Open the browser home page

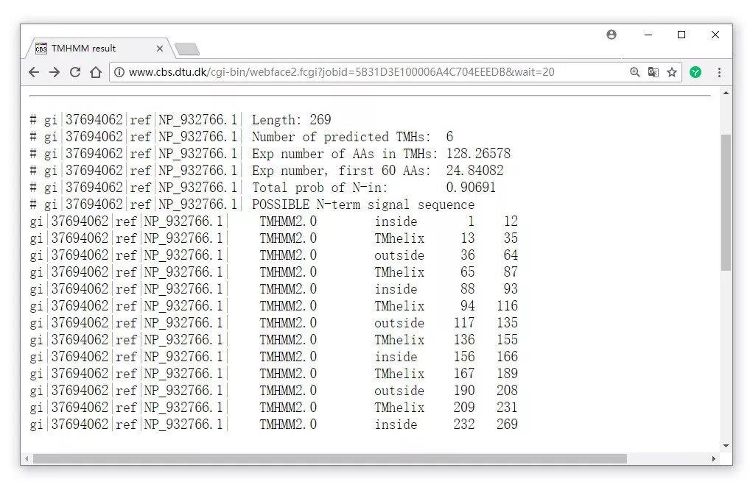(96, 72)
